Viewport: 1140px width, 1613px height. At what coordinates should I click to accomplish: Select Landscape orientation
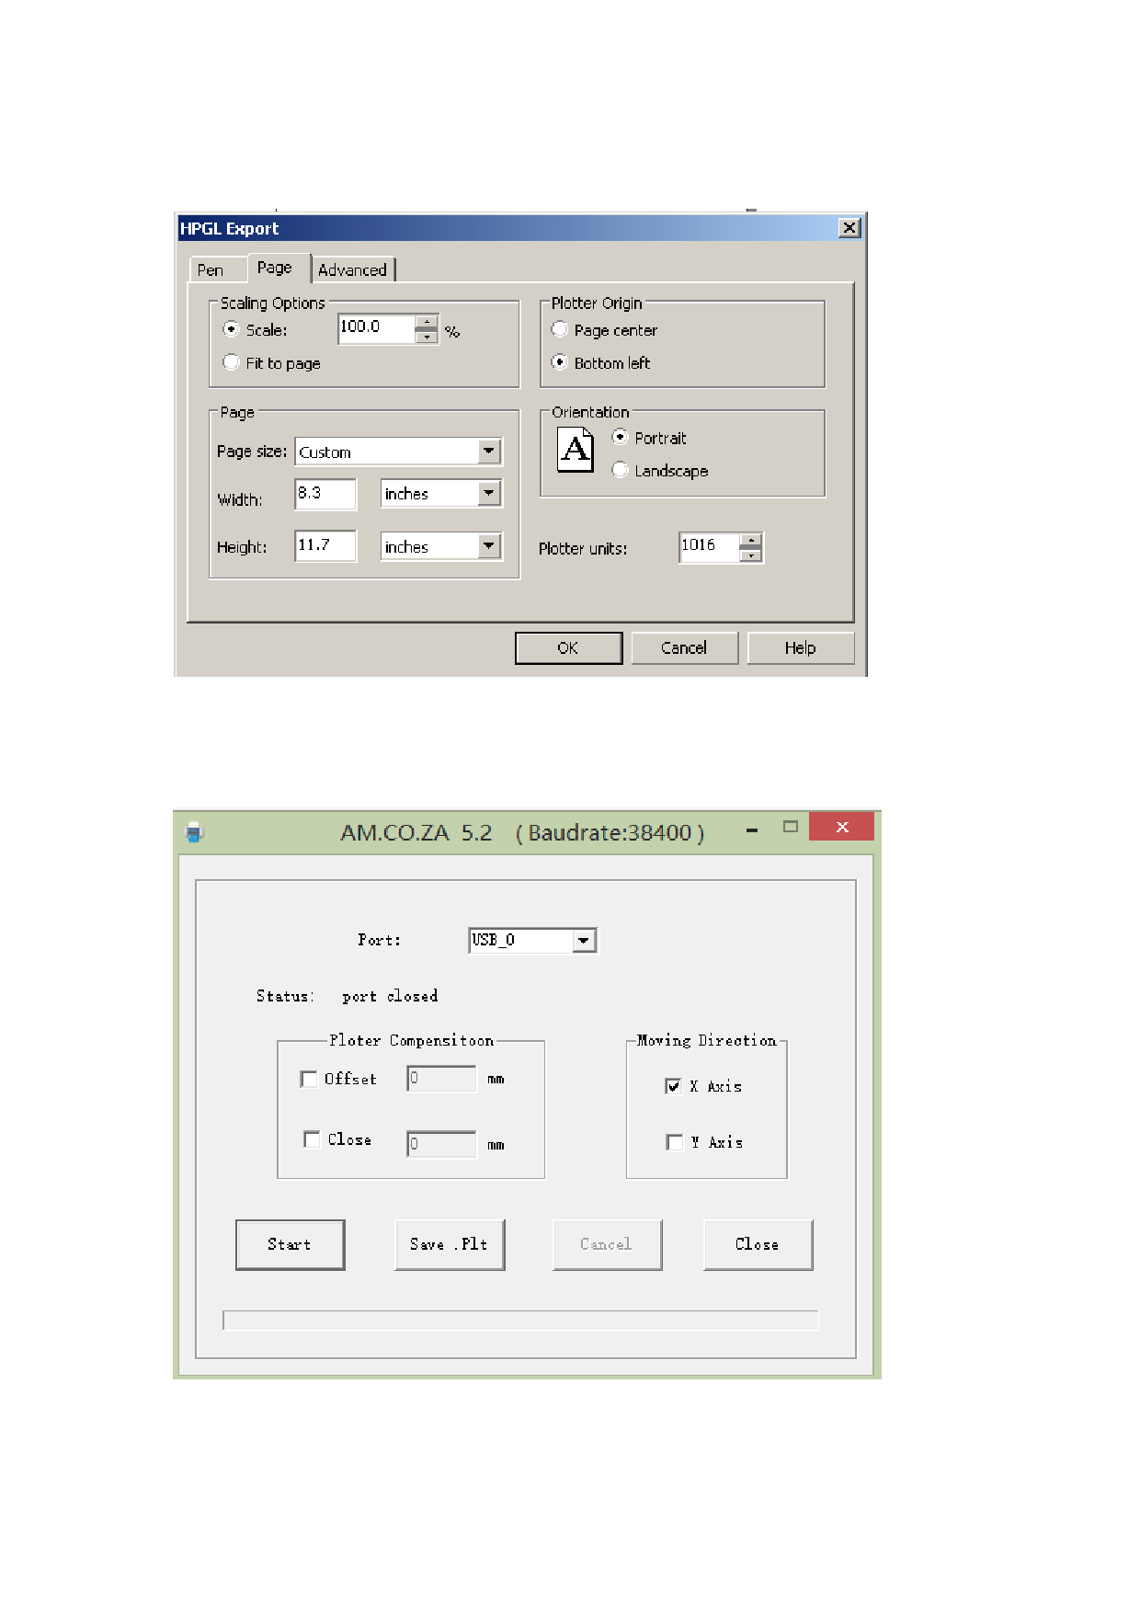pyautogui.click(x=621, y=471)
